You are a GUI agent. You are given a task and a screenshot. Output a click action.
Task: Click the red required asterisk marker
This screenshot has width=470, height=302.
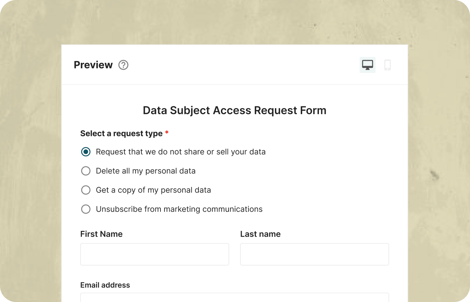click(167, 133)
